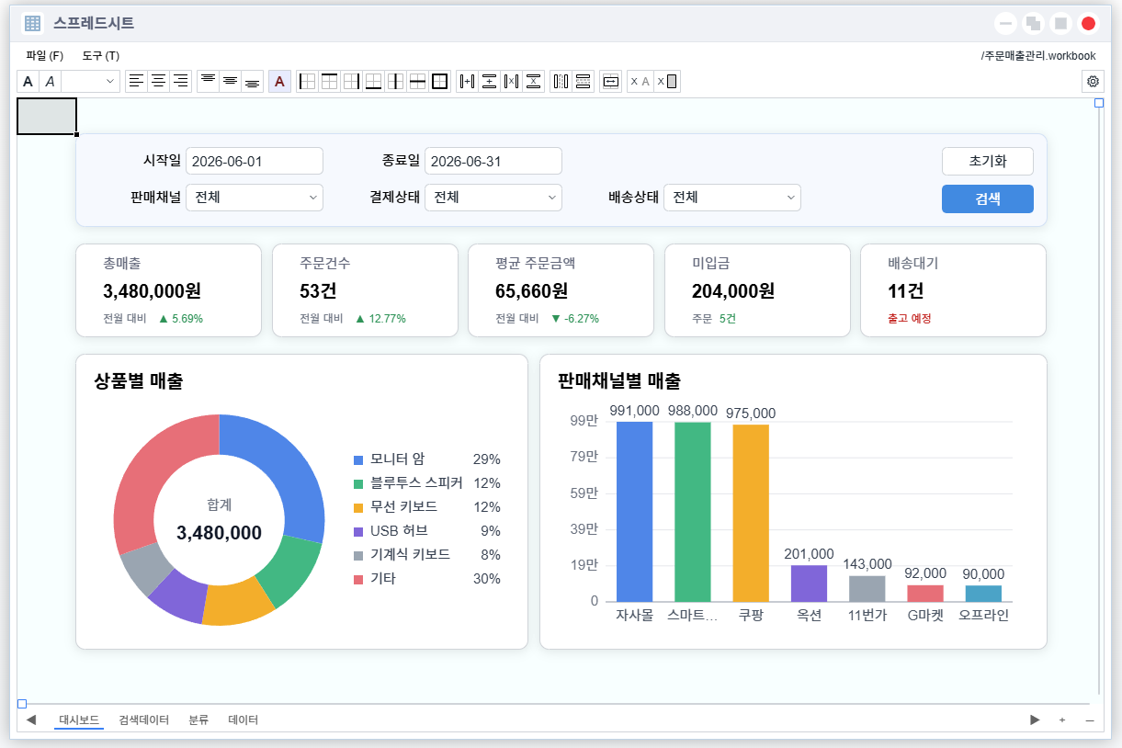Remove sheet with minus button

[1090, 720]
